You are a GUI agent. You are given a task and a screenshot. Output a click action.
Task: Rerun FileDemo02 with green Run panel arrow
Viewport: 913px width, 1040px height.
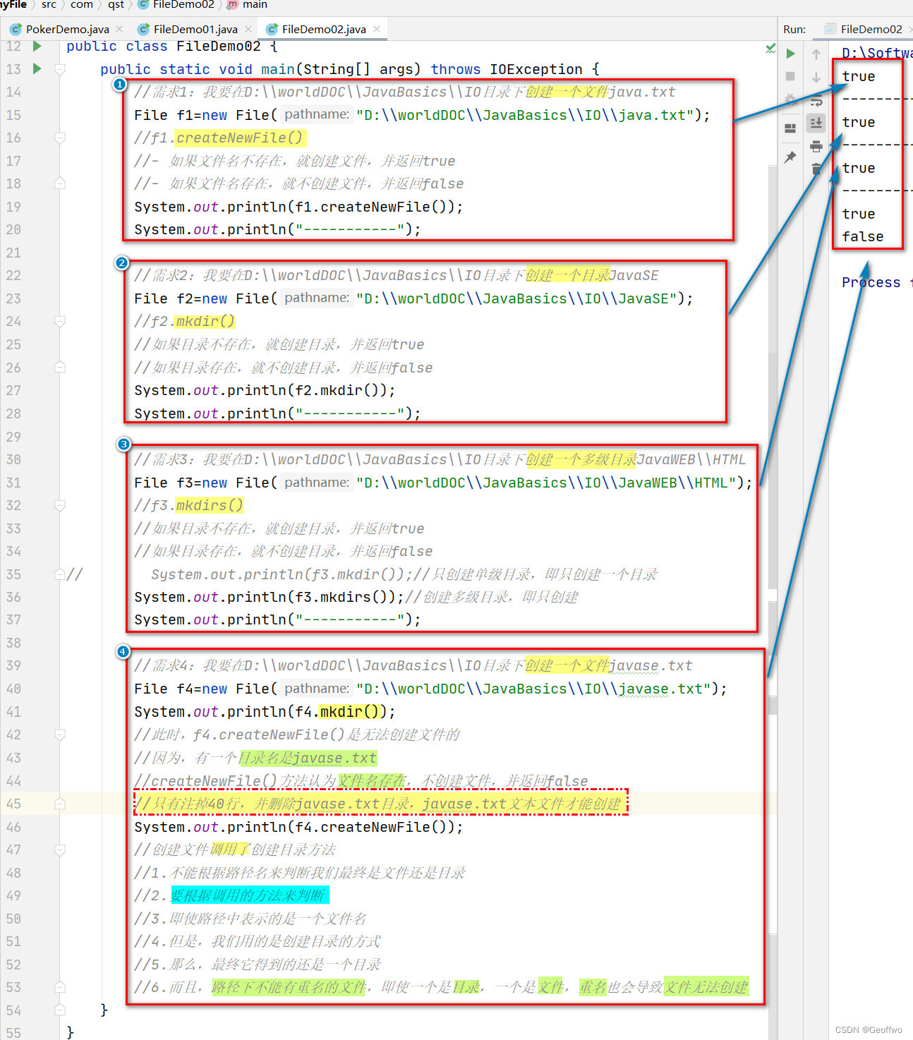pyautogui.click(x=791, y=54)
